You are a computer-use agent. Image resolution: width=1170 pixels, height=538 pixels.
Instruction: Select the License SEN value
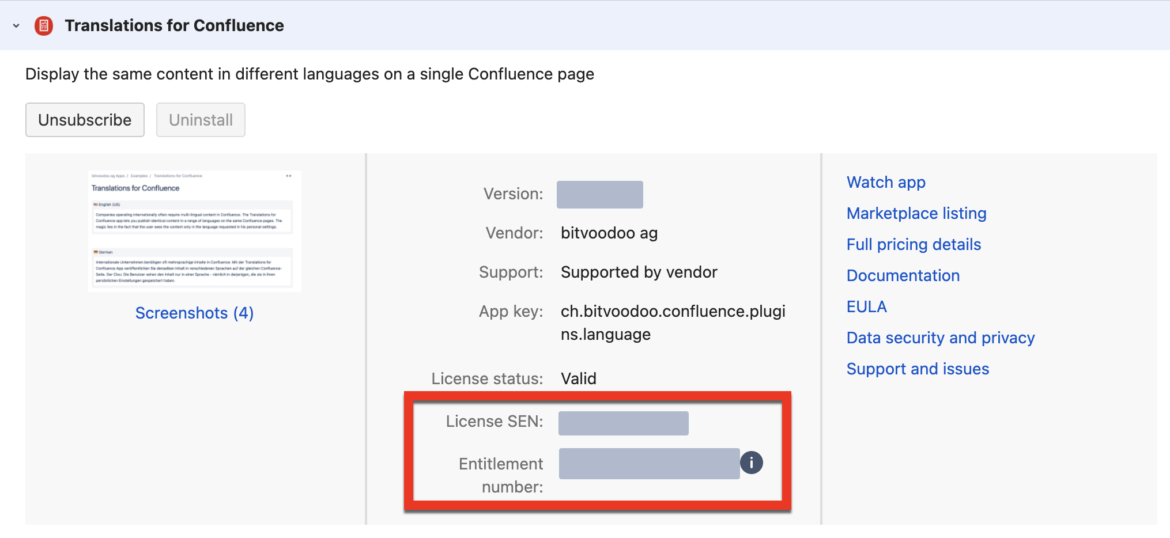pyautogui.click(x=623, y=423)
